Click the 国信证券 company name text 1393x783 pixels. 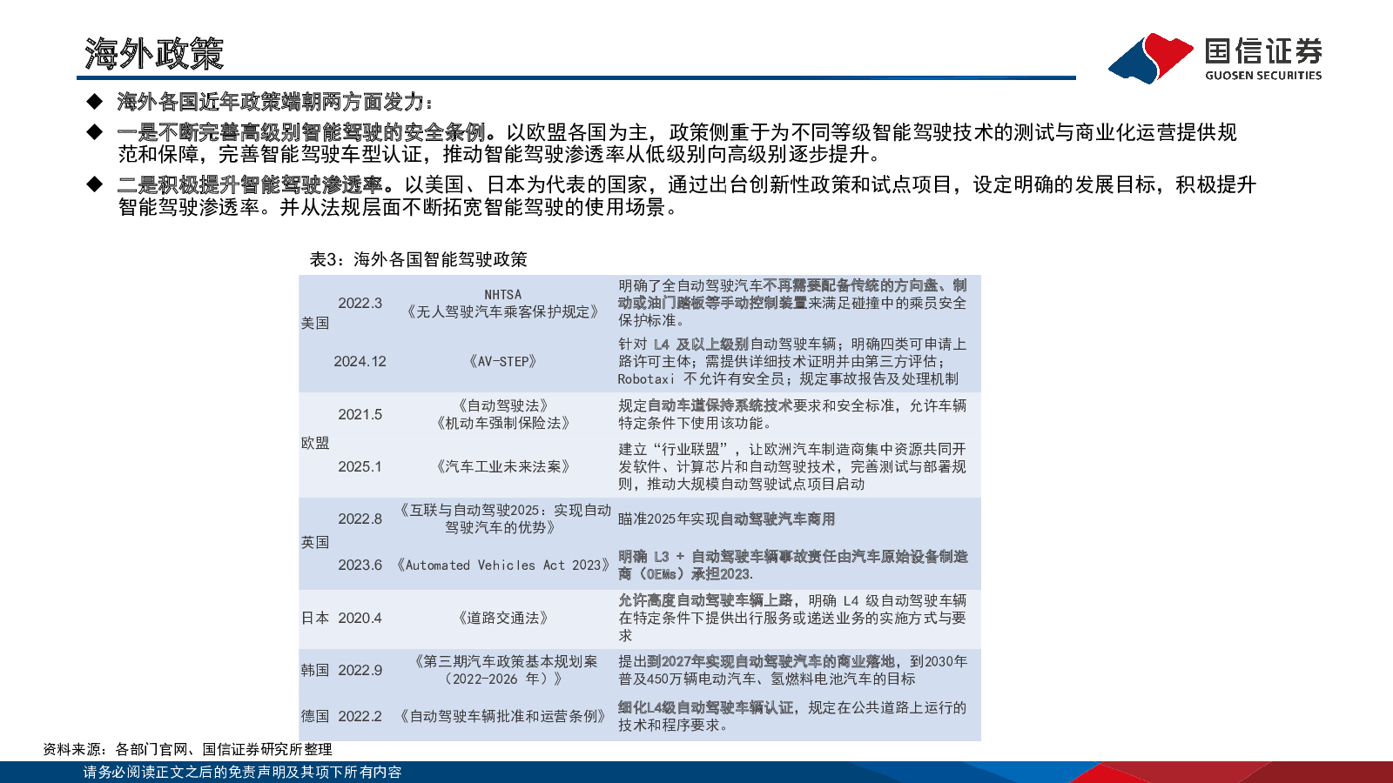pyautogui.click(x=1262, y=51)
